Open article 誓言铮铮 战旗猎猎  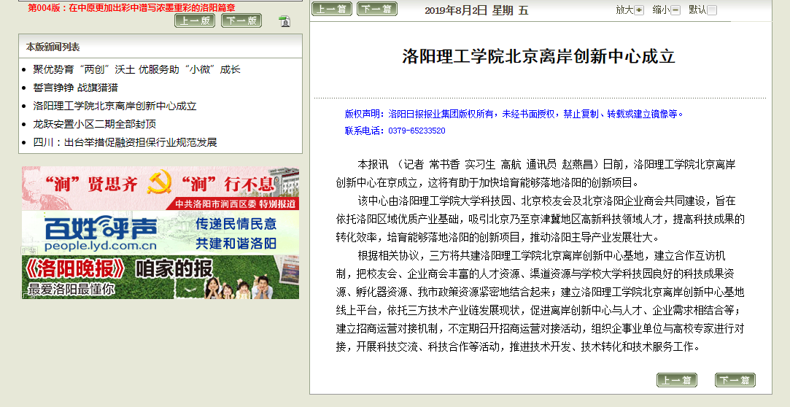(x=75, y=88)
